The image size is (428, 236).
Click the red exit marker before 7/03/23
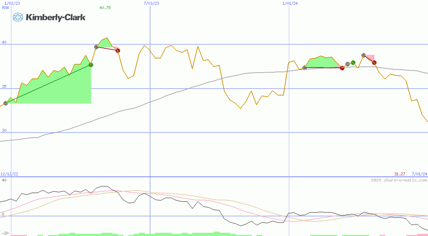[x=118, y=50]
